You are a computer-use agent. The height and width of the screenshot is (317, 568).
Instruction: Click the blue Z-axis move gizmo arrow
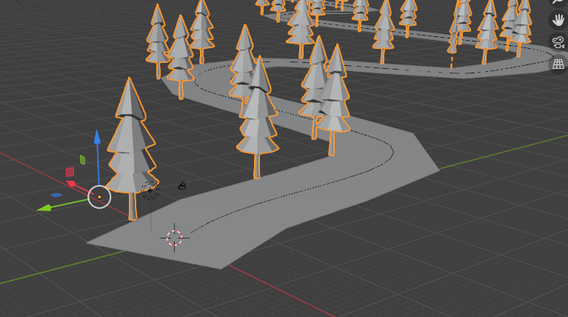pos(97,138)
